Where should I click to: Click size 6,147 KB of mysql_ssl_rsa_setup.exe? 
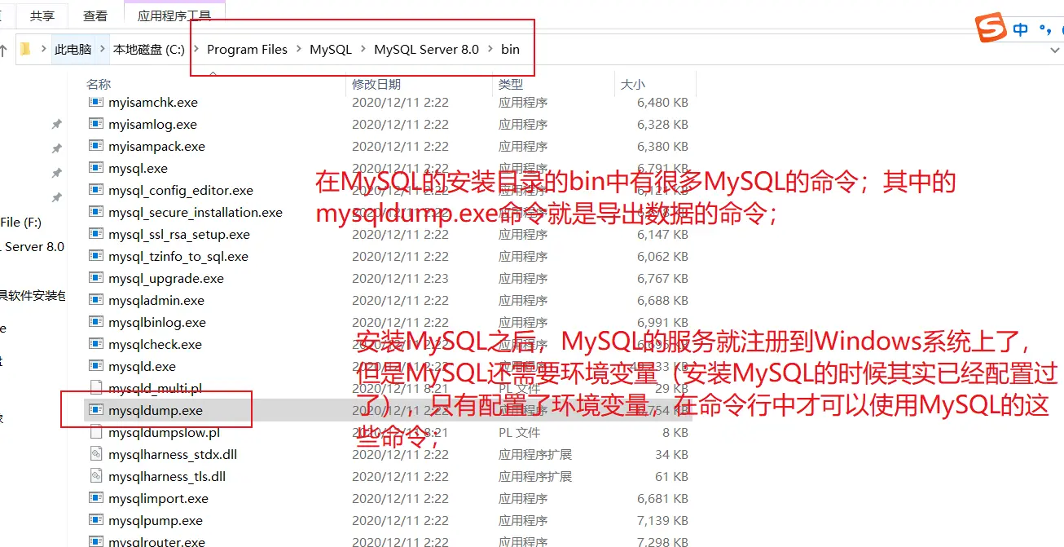click(x=662, y=235)
